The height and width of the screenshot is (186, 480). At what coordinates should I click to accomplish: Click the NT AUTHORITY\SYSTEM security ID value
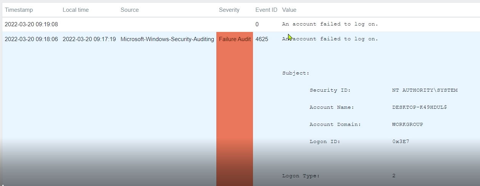tap(425, 90)
